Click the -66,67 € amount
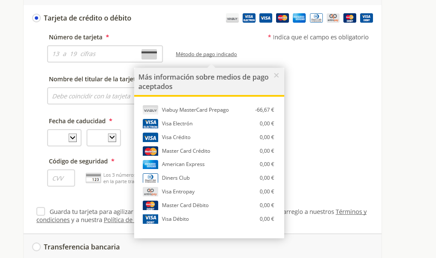Image resolution: width=436 pixels, height=258 pixels. click(x=265, y=110)
